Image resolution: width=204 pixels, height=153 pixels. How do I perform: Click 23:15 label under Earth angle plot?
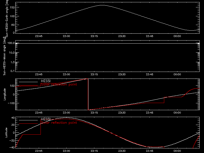tap(94, 36)
